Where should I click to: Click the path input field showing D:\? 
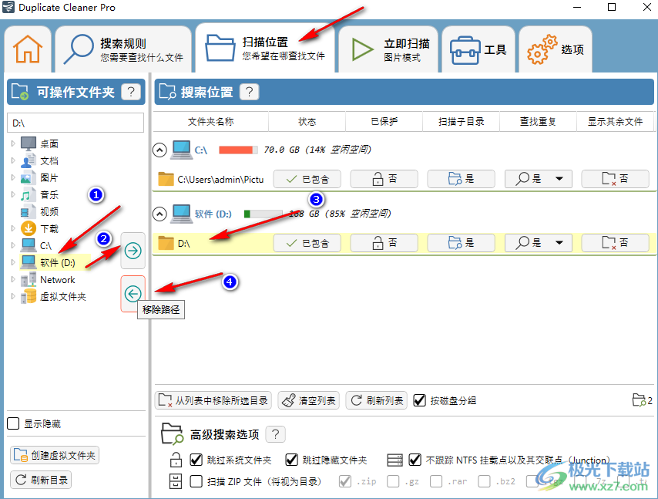(x=76, y=123)
